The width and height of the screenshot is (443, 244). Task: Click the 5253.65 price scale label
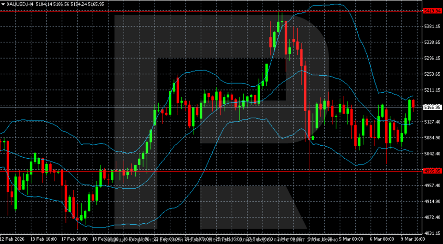[432, 74]
